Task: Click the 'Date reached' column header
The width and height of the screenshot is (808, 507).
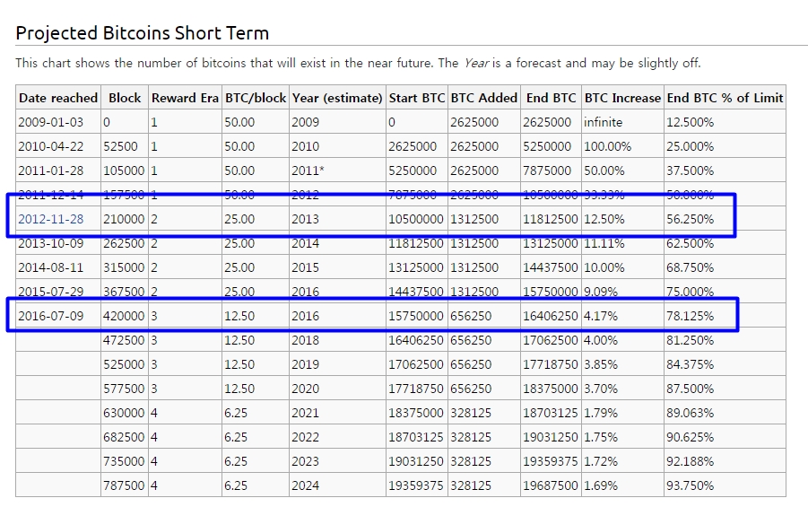Action: [x=58, y=98]
